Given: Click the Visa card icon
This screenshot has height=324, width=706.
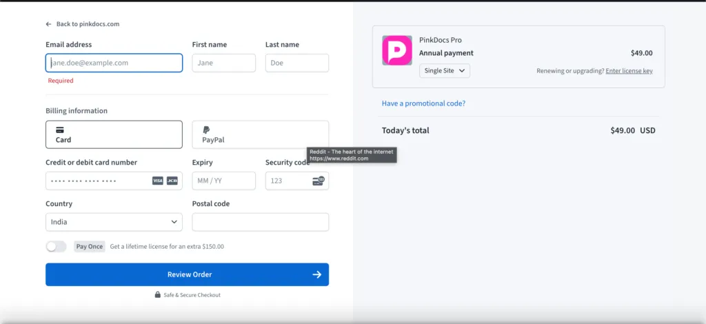Looking at the screenshot, I should pyautogui.click(x=158, y=181).
